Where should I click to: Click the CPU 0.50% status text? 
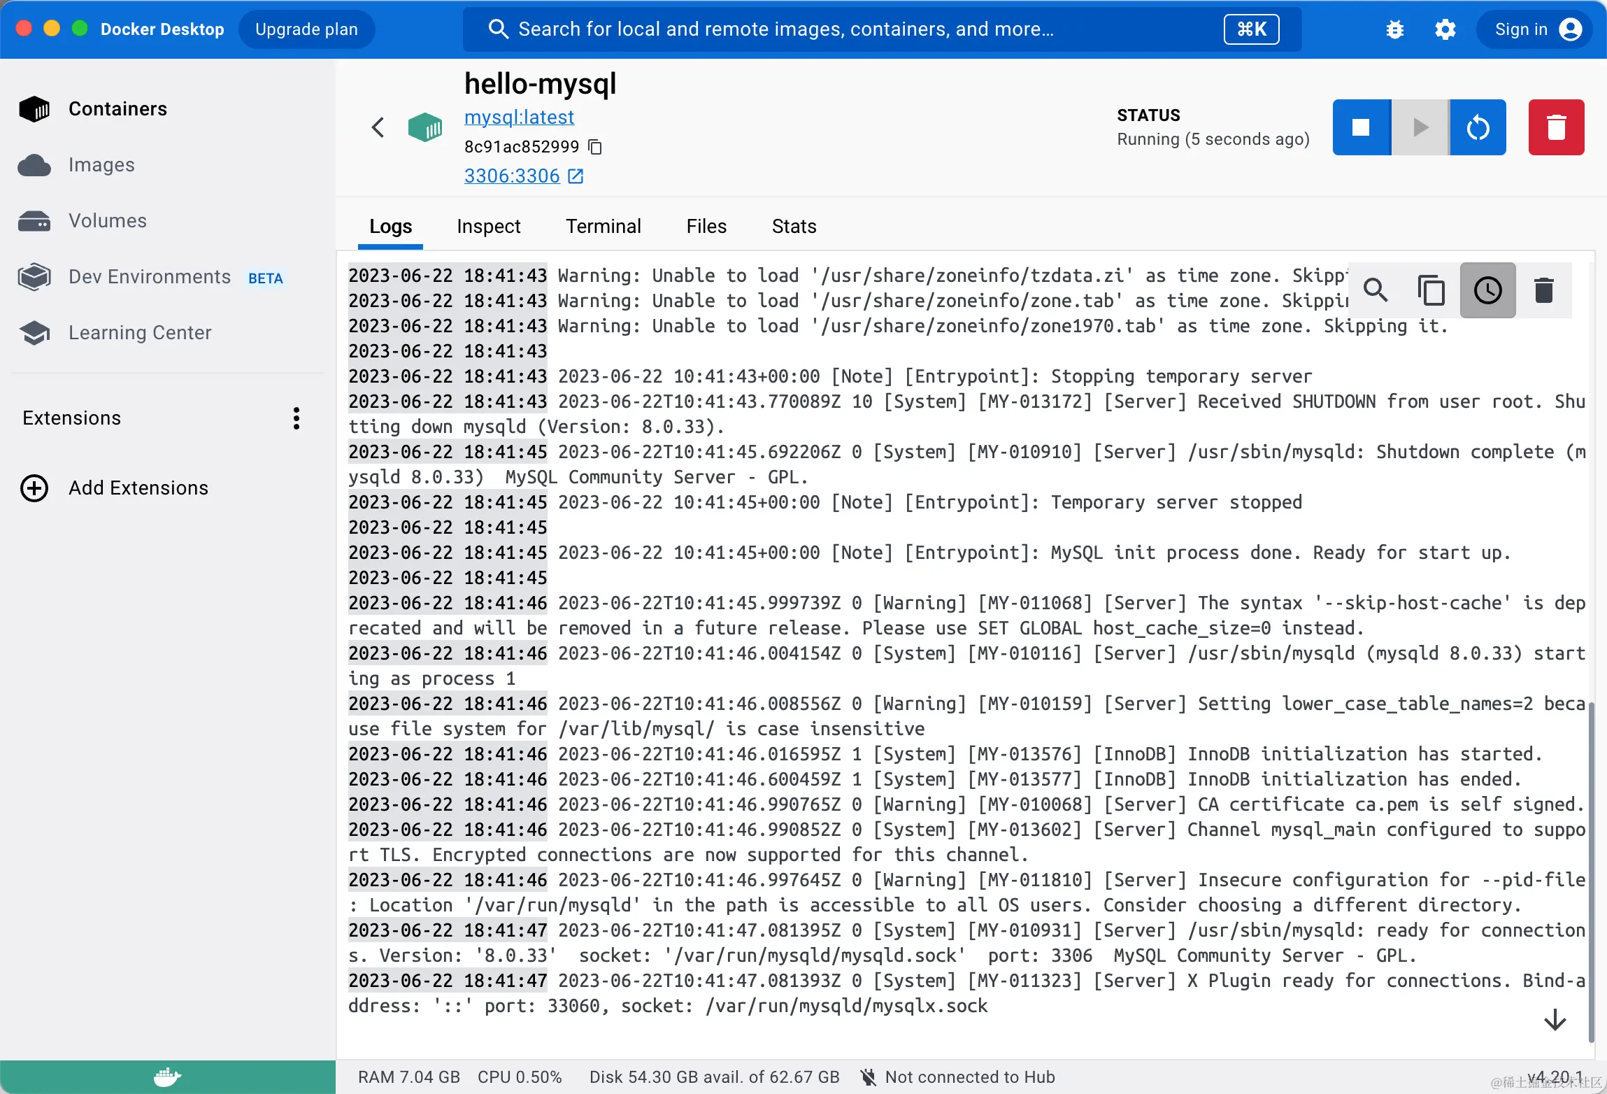click(x=520, y=1077)
